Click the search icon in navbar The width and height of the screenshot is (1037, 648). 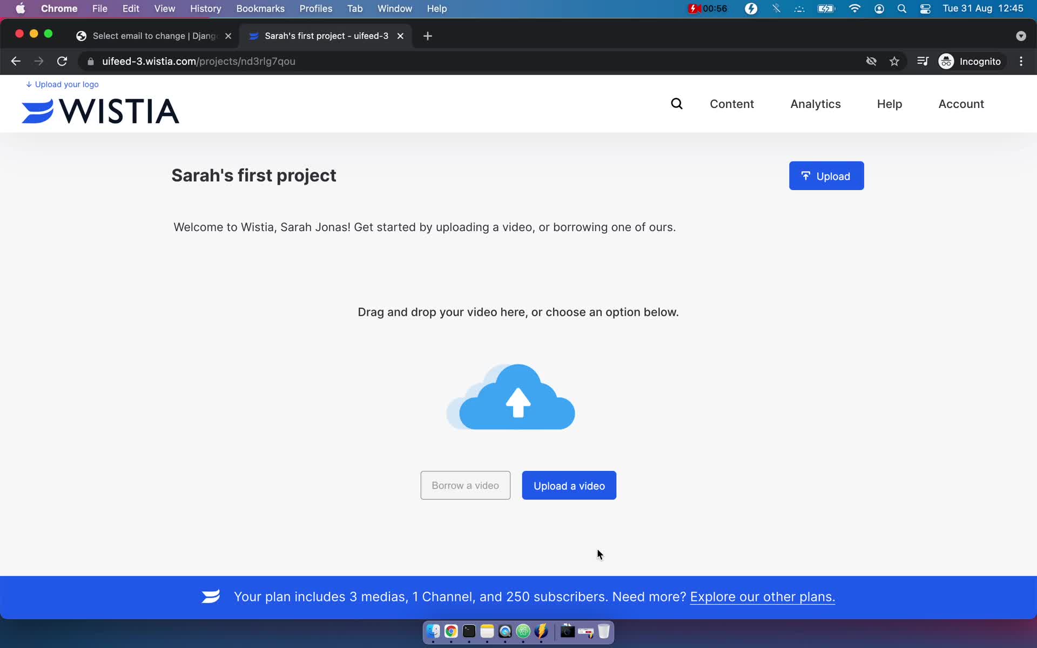[677, 104]
